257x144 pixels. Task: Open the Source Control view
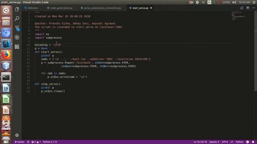pyautogui.click(x=17, y=28)
